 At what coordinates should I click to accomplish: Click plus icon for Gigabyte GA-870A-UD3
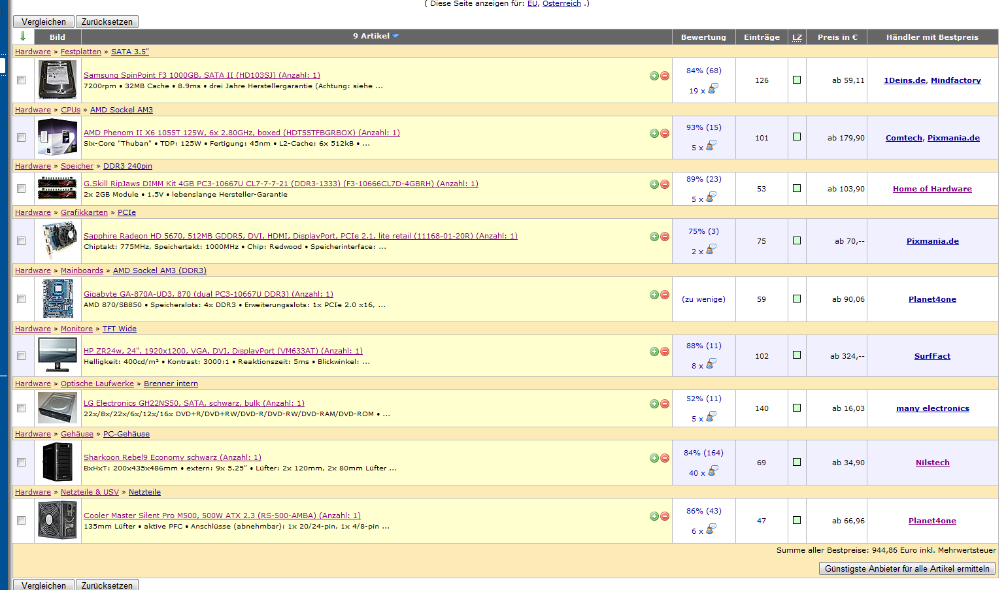[x=654, y=295]
